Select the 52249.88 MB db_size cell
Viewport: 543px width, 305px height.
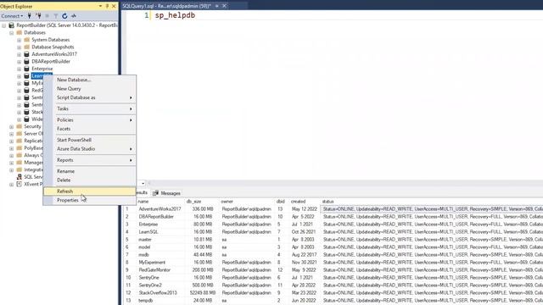pyautogui.click(x=202, y=293)
